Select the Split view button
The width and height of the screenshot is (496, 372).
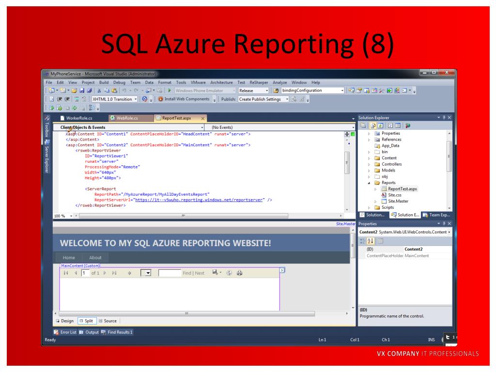[86, 321]
